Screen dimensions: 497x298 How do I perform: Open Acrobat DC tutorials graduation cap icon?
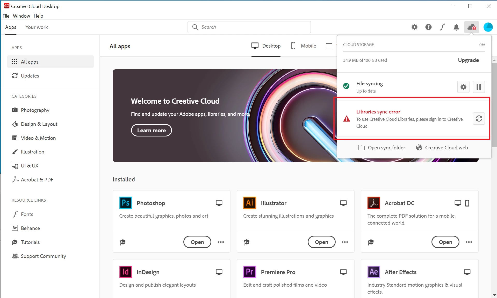pyautogui.click(x=371, y=242)
